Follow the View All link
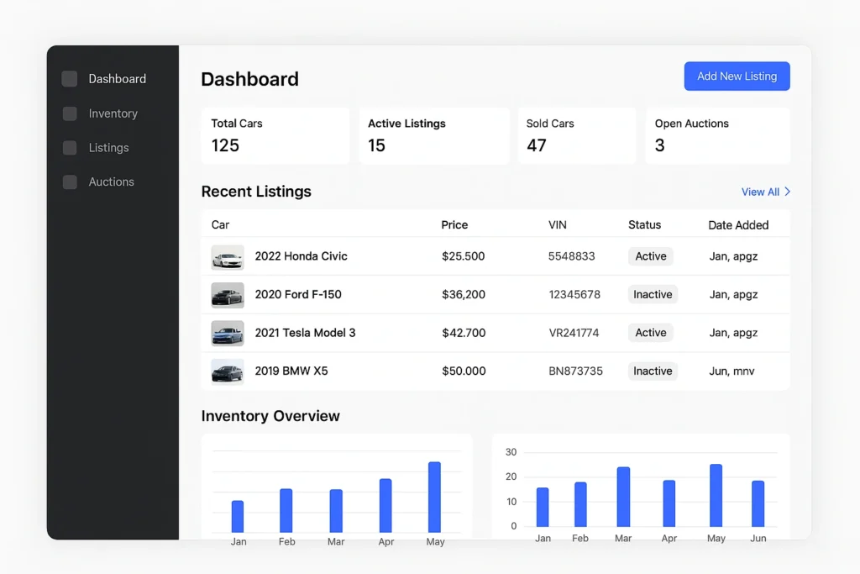Image resolution: width=860 pixels, height=574 pixels. click(x=760, y=192)
